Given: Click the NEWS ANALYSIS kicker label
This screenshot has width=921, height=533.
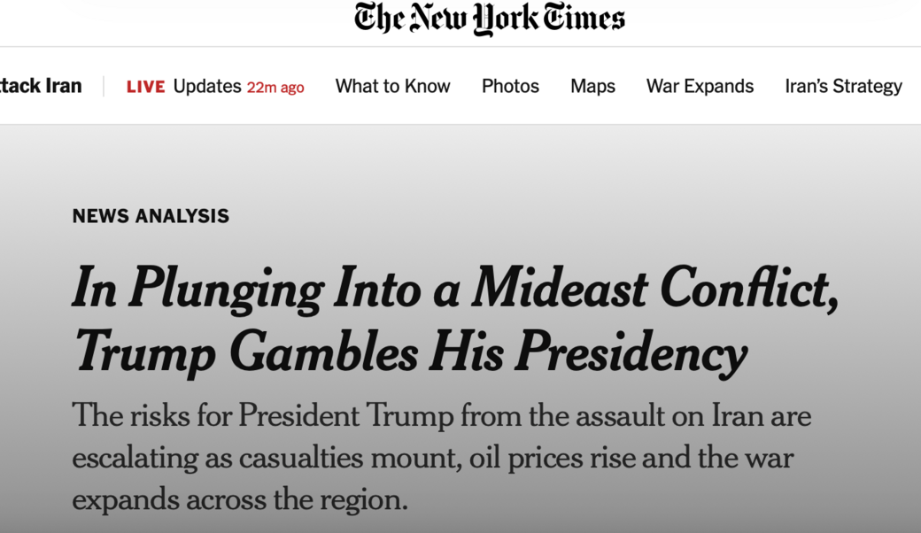Looking at the screenshot, I should pos(150,215).
